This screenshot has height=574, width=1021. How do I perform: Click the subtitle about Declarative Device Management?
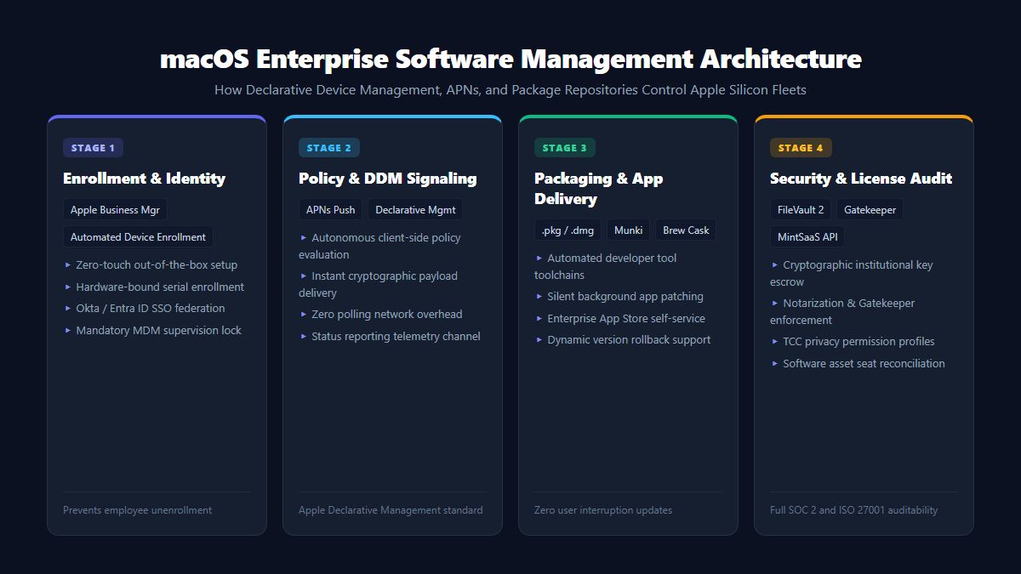(x=510, y=89)
